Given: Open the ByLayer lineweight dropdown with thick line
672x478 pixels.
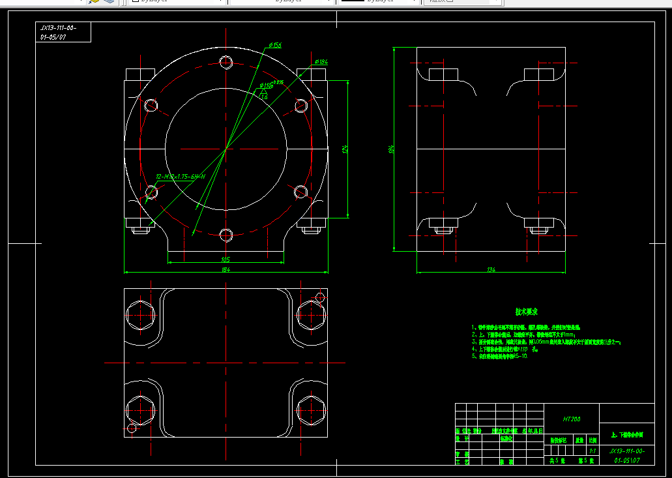Looking at the screenshot, I should pos(377,1).
